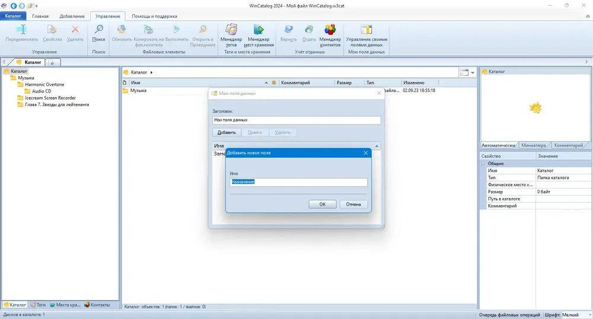Open the Storage Locations Manager icon
The image size is (593, 319).
point(259,30)
